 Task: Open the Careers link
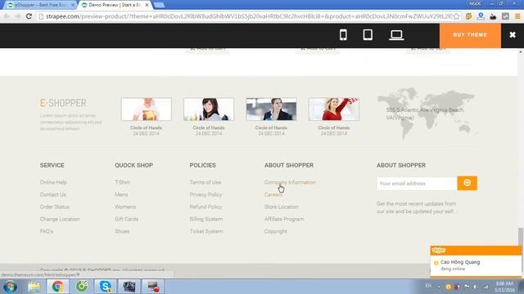[273, 194]
